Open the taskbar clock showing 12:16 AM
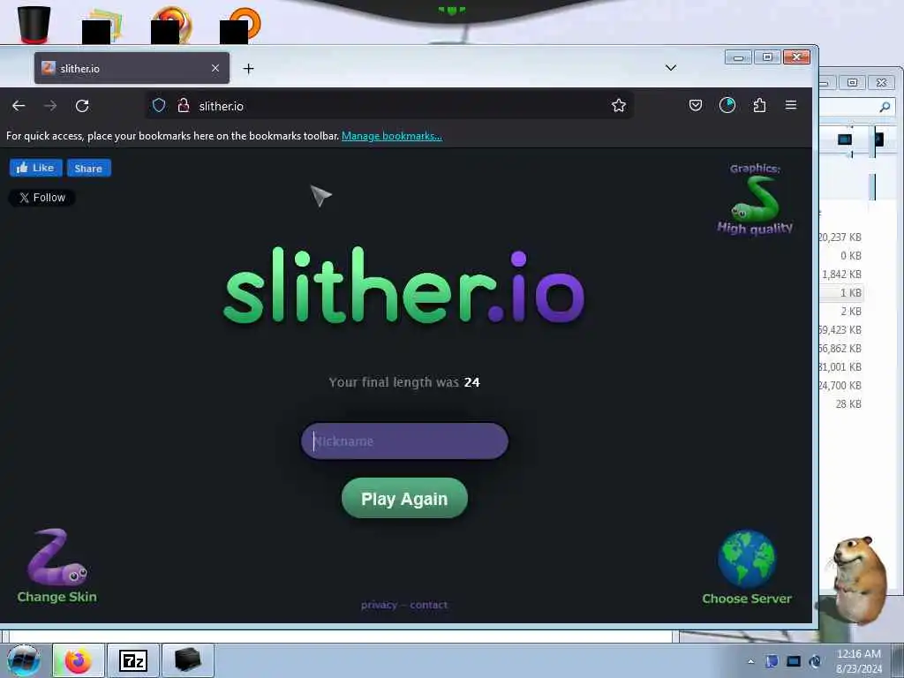Image resolution: width=904 pixels, height=678 pixels. [859, 660]
